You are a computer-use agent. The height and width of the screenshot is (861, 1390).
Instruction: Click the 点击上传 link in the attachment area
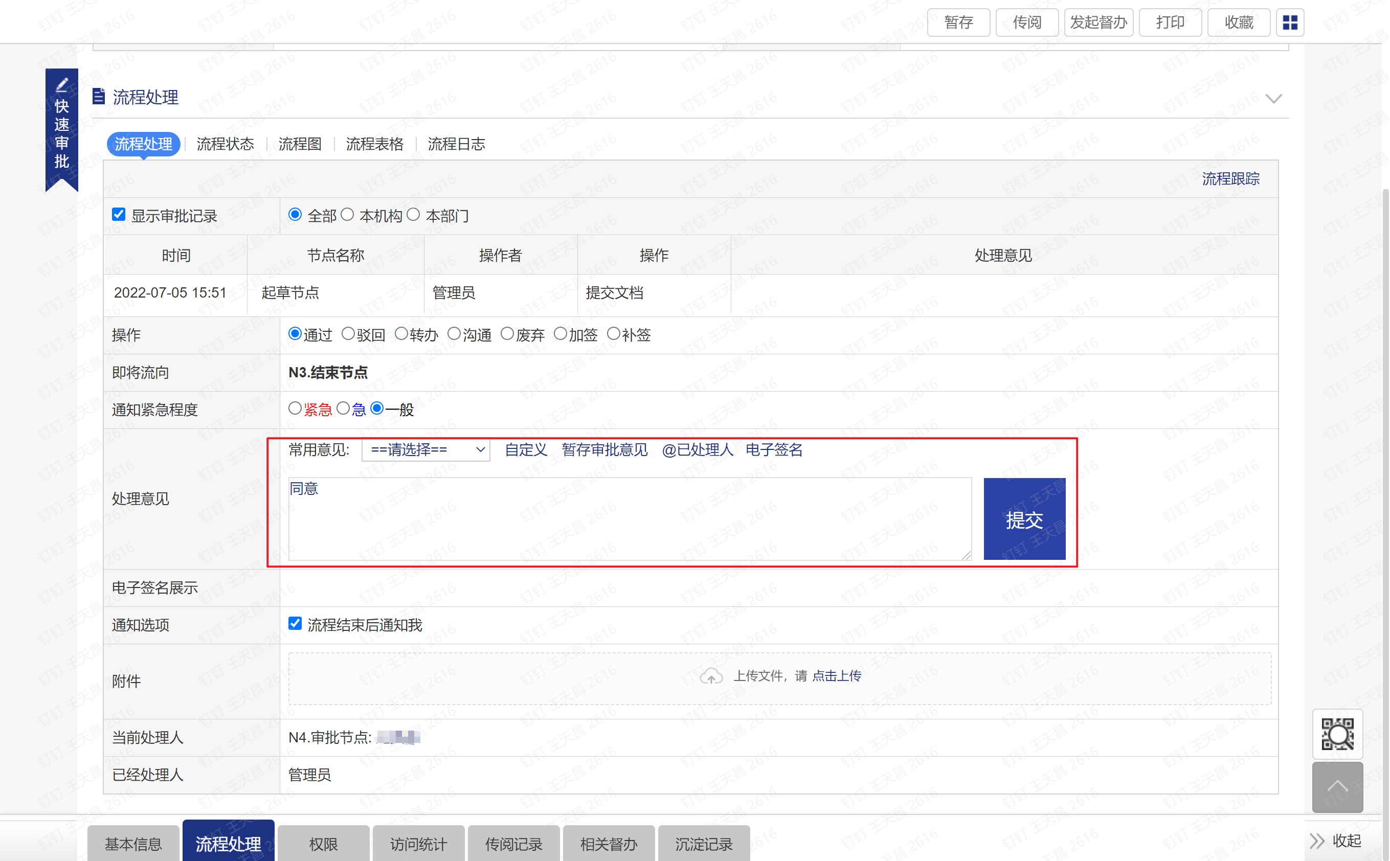836,676
